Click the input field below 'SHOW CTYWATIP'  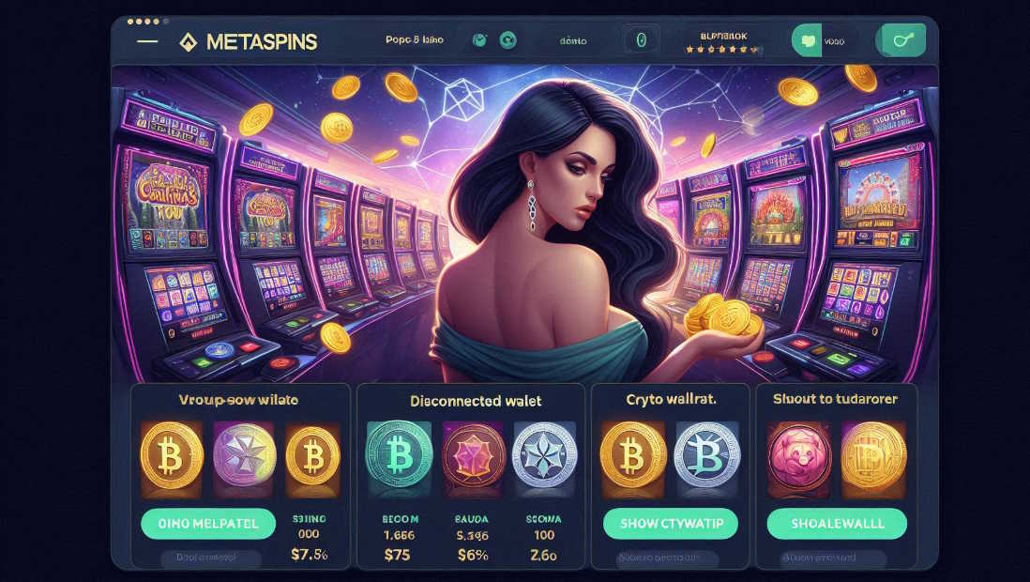coord(667,558)
